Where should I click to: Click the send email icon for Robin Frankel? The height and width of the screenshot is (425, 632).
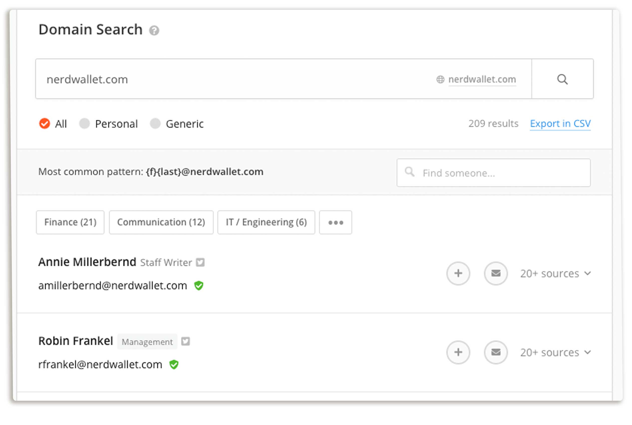coord(495,352)
